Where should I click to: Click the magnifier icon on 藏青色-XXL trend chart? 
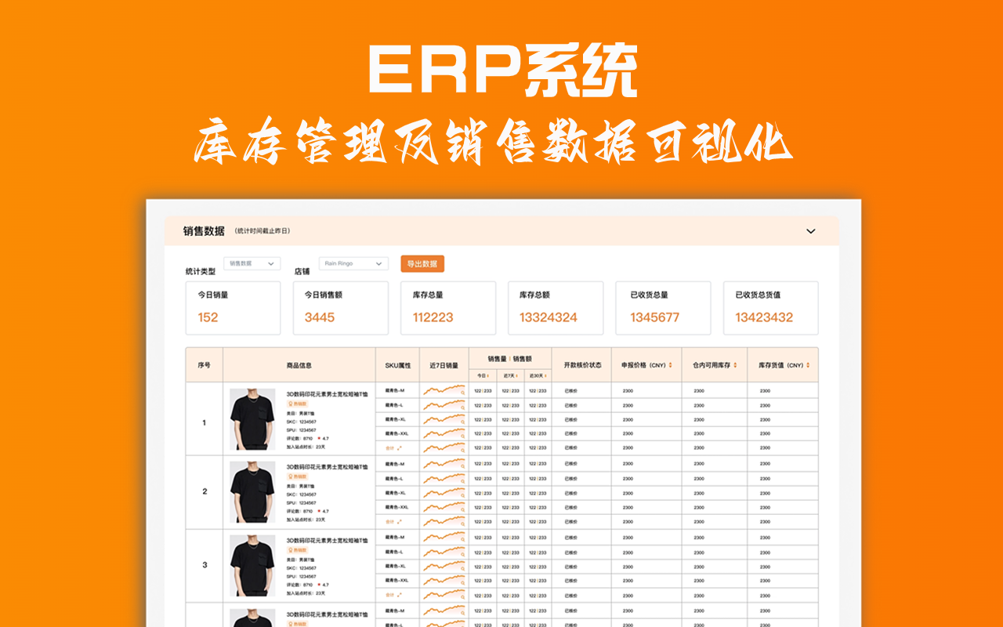(463, 436)
